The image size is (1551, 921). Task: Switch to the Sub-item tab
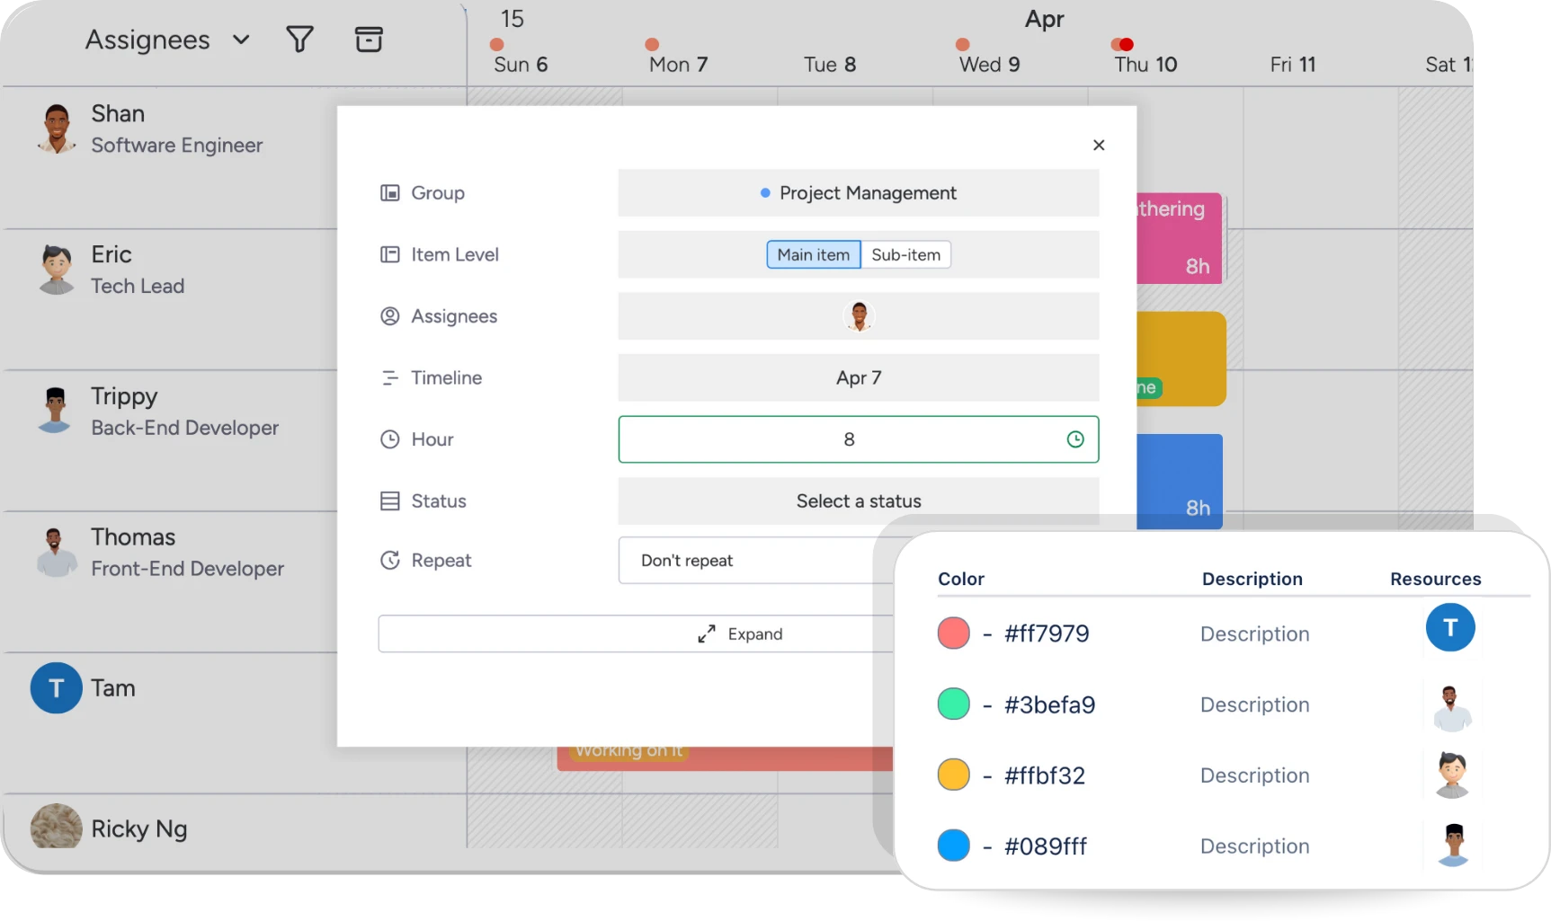pos(905,254)
